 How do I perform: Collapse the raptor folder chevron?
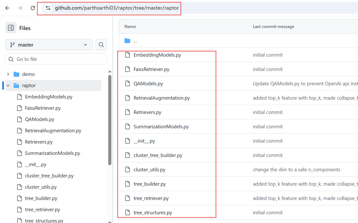(8, 85)
